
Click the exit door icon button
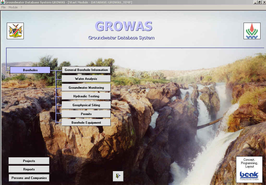click(118, 176)
